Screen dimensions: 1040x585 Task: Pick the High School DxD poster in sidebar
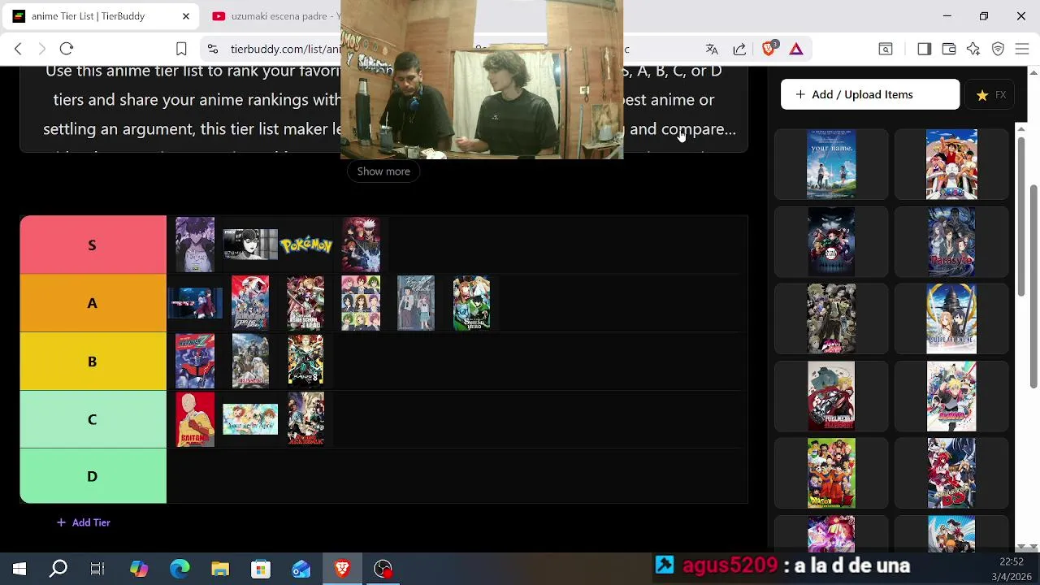point(951,473)
